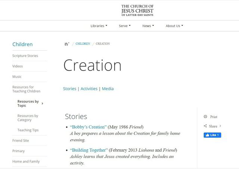Select Resources by Category in the sidebar
The image size is (239, 169).
coord(28,118)
